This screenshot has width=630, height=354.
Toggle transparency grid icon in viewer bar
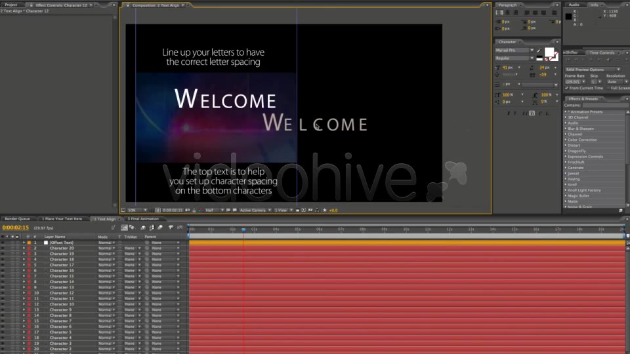(235, 210)
